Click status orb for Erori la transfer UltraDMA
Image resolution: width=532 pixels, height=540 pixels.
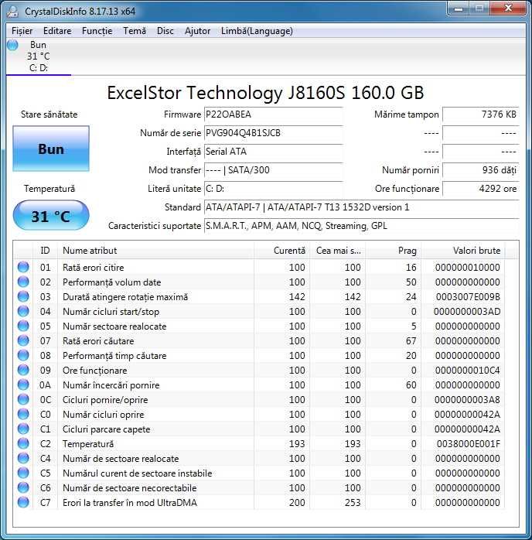click(23, 502)
